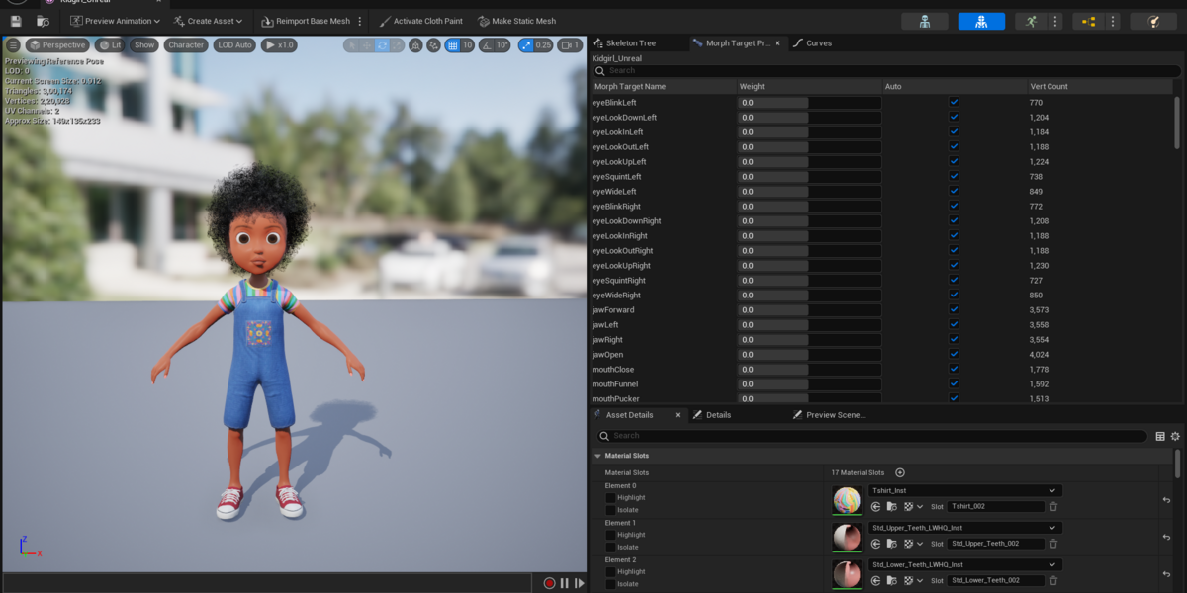This screenshot has width=1187, height=593.
Task: Select the Asset Details tab
Action: (x=629, y=415)
